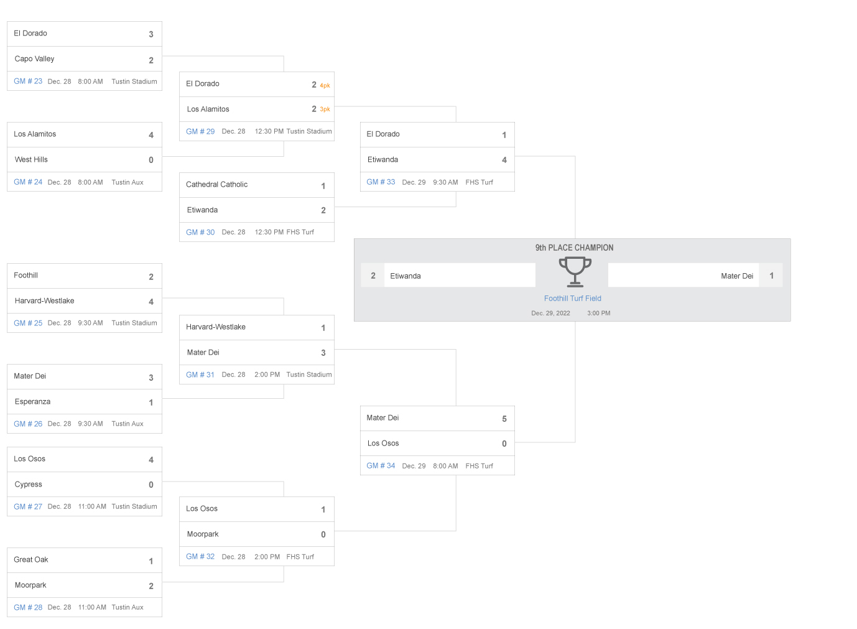Open the GM # 31 game link
The height and width of the screenshot is (629, 857).
click(x=200, y=375)
